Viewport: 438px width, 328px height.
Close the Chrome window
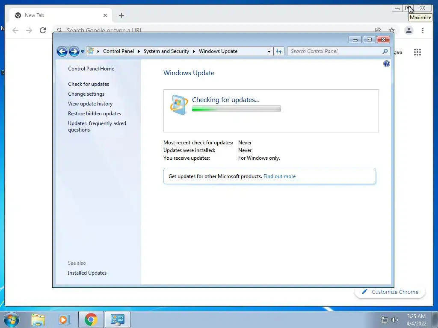(422, 9)
